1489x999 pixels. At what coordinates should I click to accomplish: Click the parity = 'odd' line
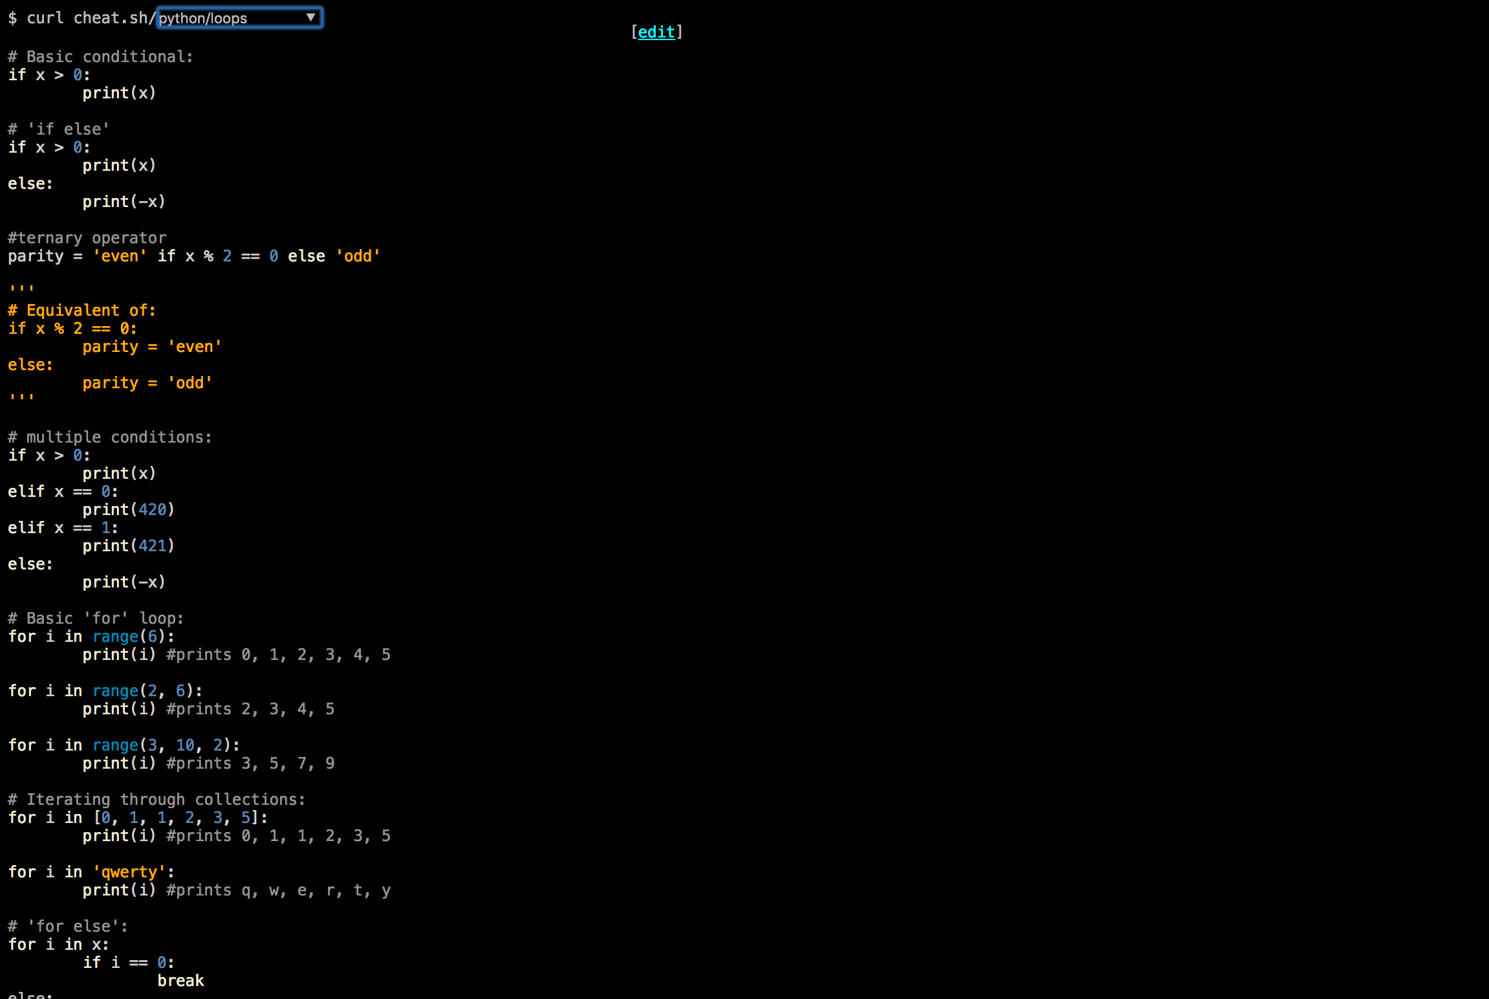[x=147, y=383]
